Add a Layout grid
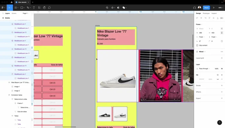The height and width of the screenshot is (128, 225). point(222,58)
